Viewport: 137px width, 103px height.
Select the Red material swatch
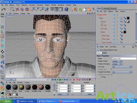[41, 87]
